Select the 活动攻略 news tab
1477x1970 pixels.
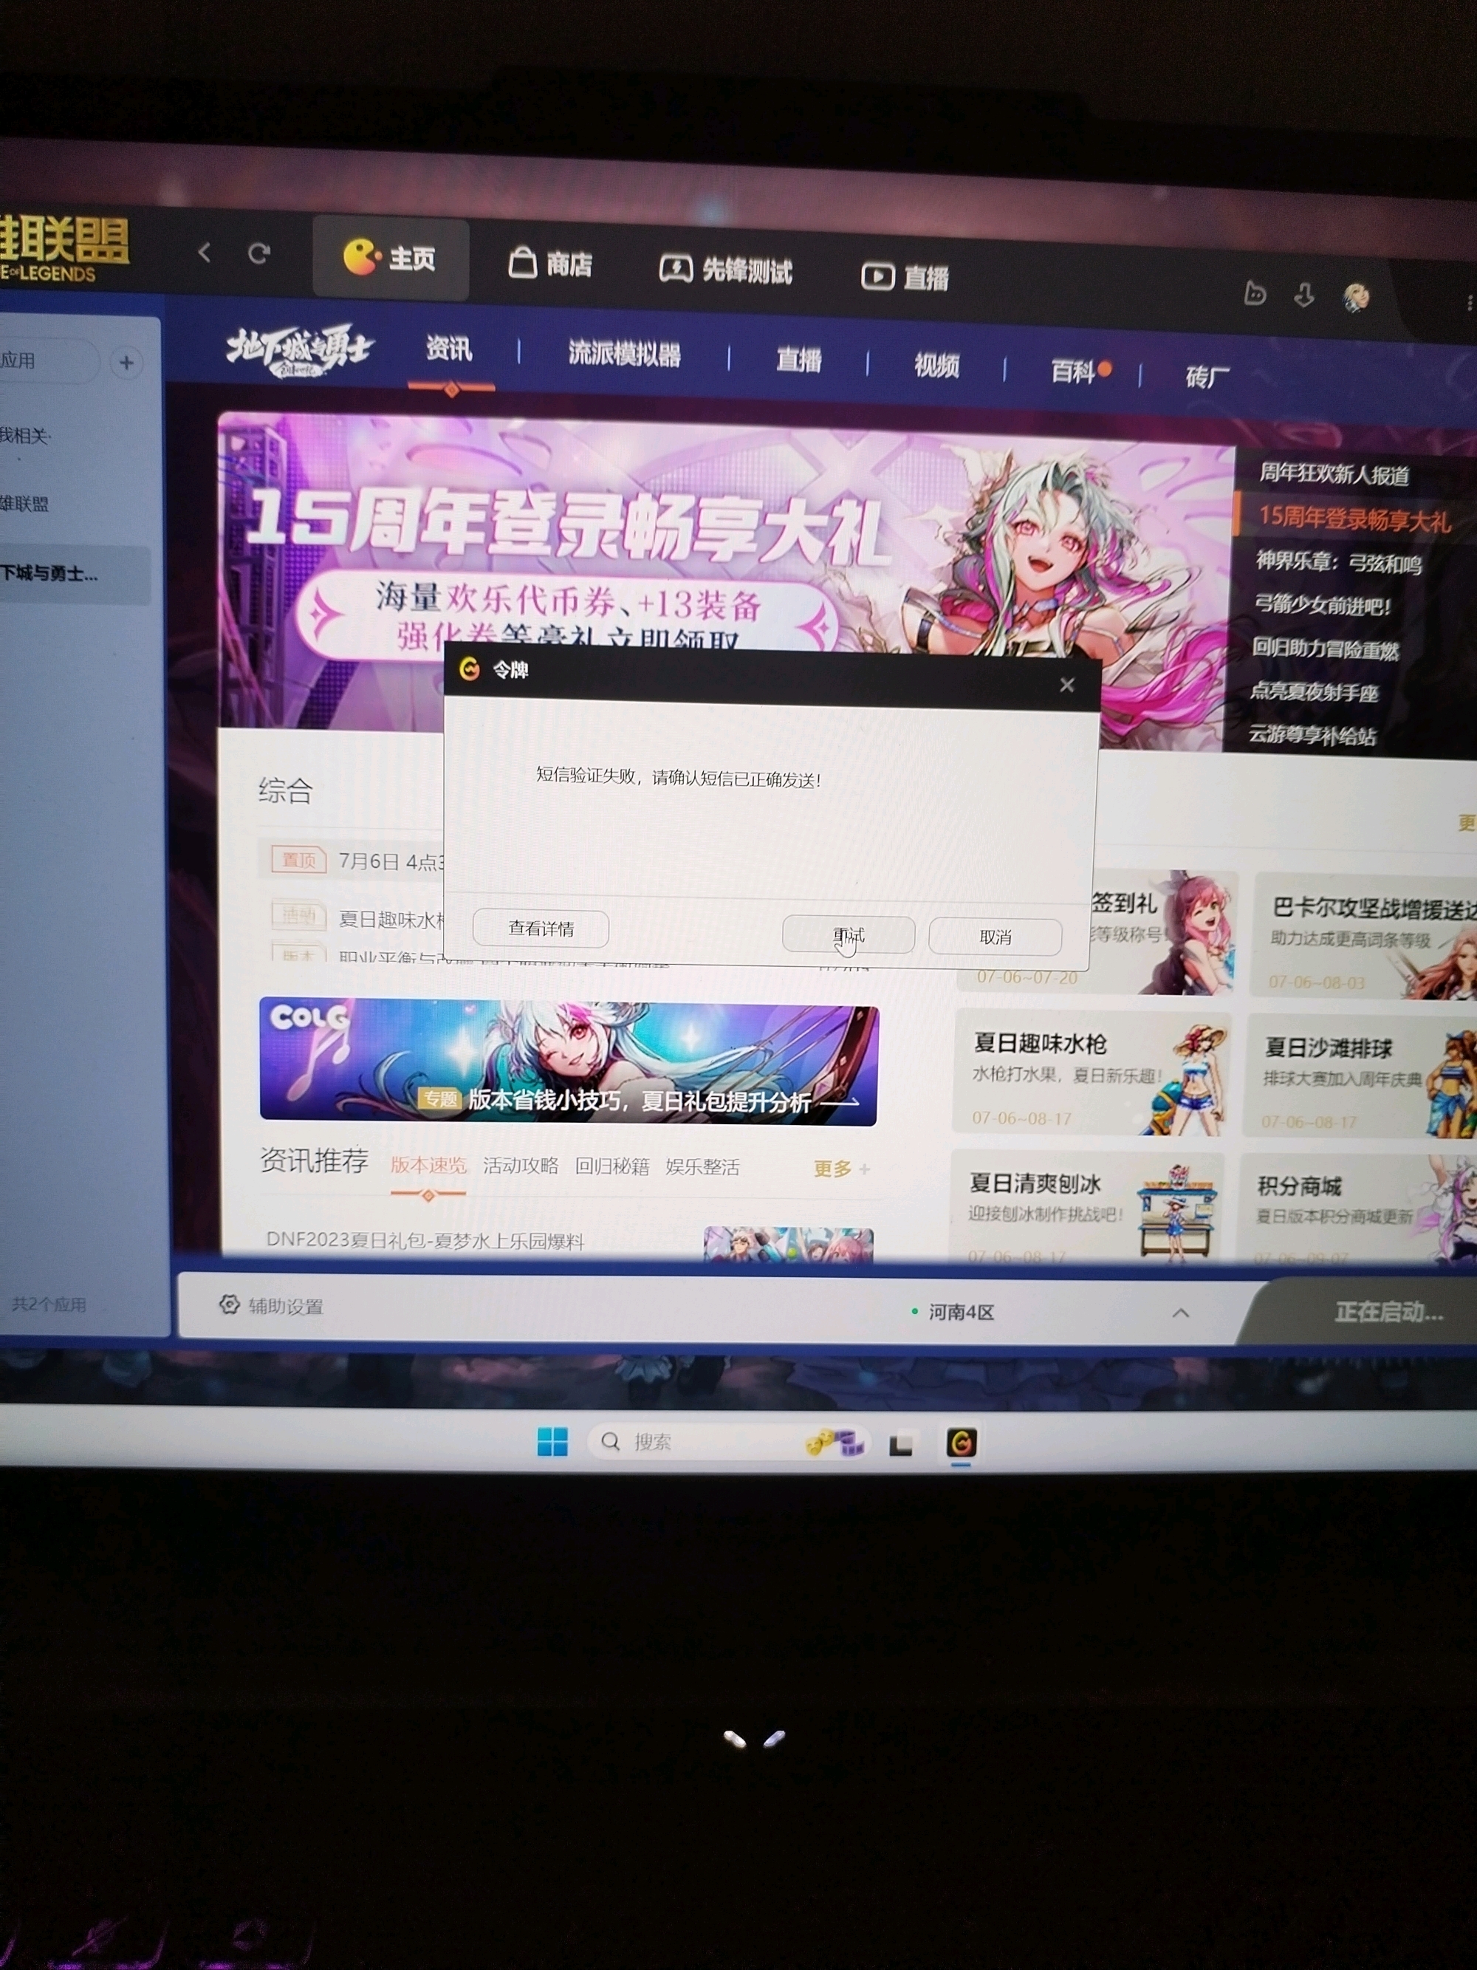point(521,1166)
